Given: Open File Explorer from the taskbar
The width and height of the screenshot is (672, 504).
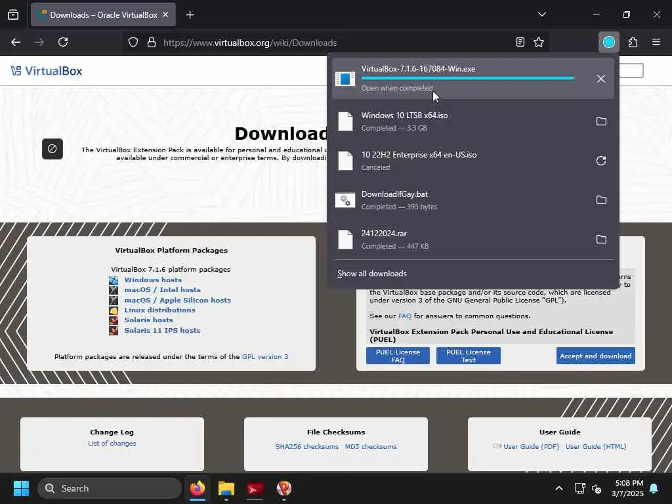Looking at the screenshot, I should (226, 488).
